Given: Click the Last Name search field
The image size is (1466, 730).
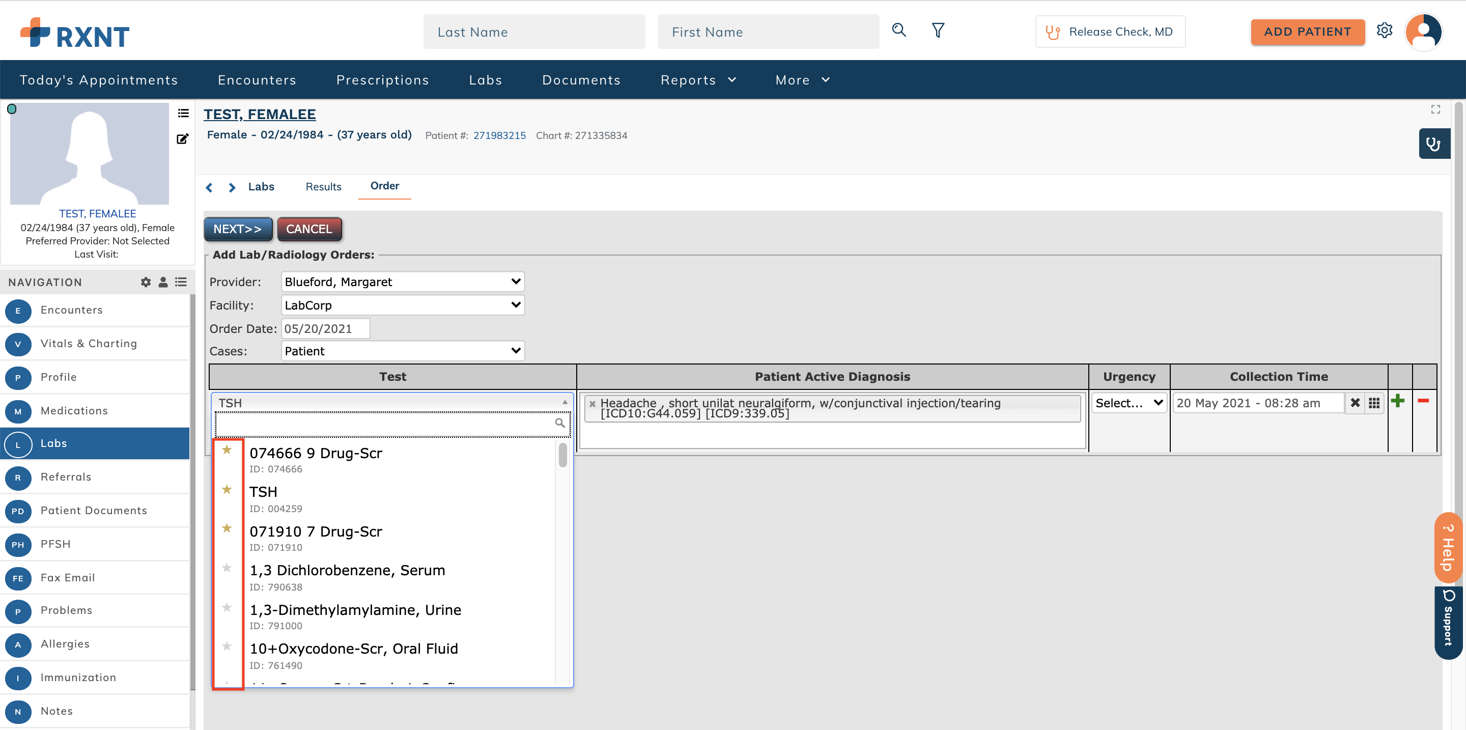Looking at the screenshot, I should [534, 32].
